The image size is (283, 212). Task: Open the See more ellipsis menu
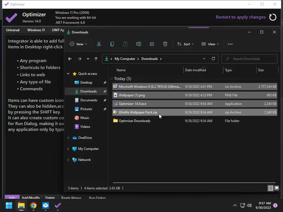click(230, 44)
